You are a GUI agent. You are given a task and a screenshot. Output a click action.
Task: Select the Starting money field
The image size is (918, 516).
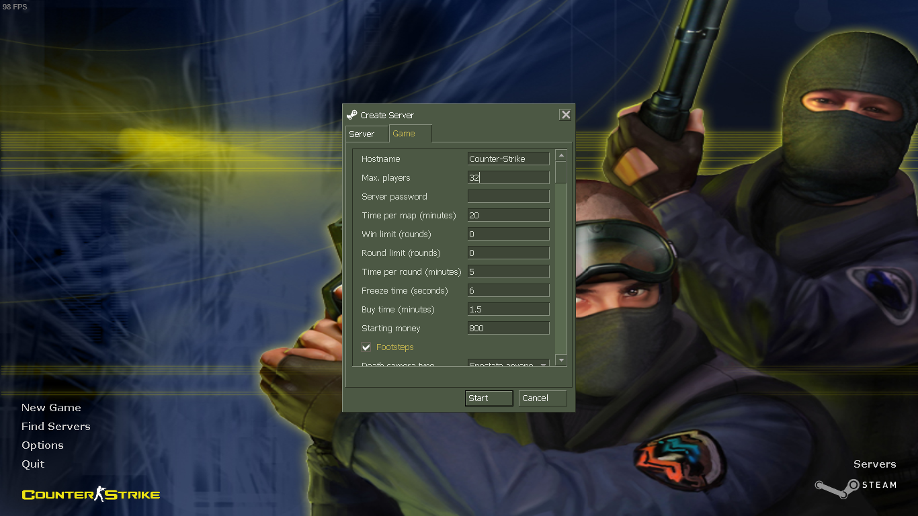pyautogui.click(x=509, y=328)
